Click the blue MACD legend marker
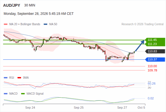The image size is (166, 112). pyautogui.click(x=6, y=94)
